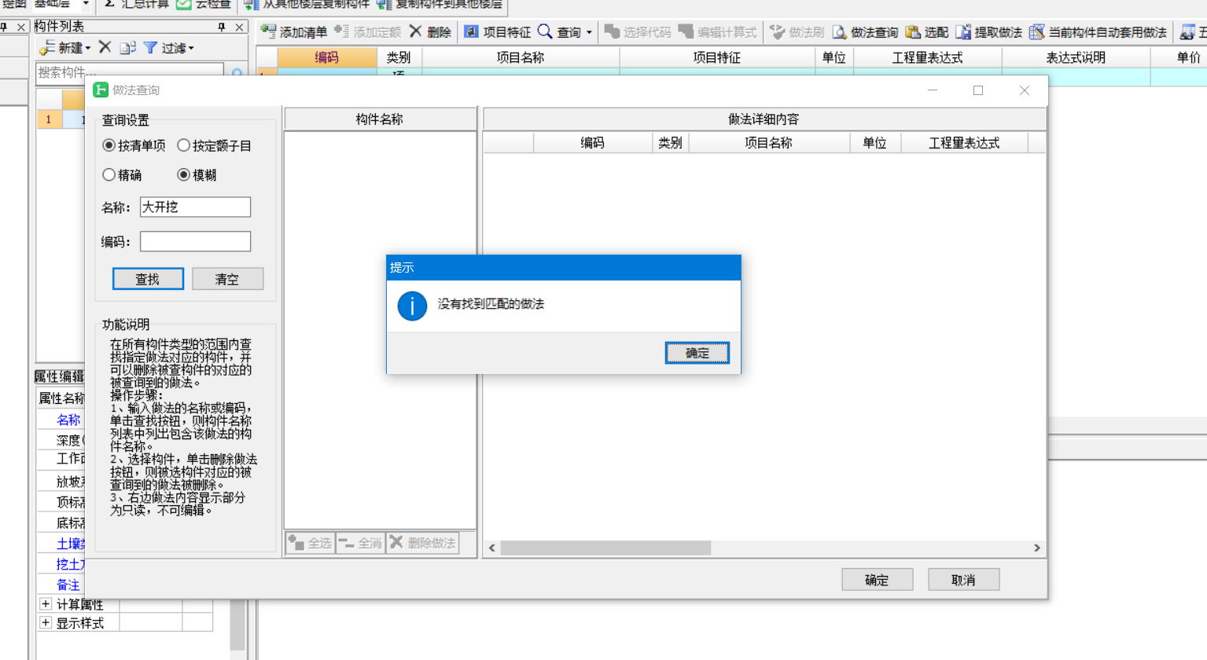Click 编辑计算式 toolbar item

(x=717, y=31)
